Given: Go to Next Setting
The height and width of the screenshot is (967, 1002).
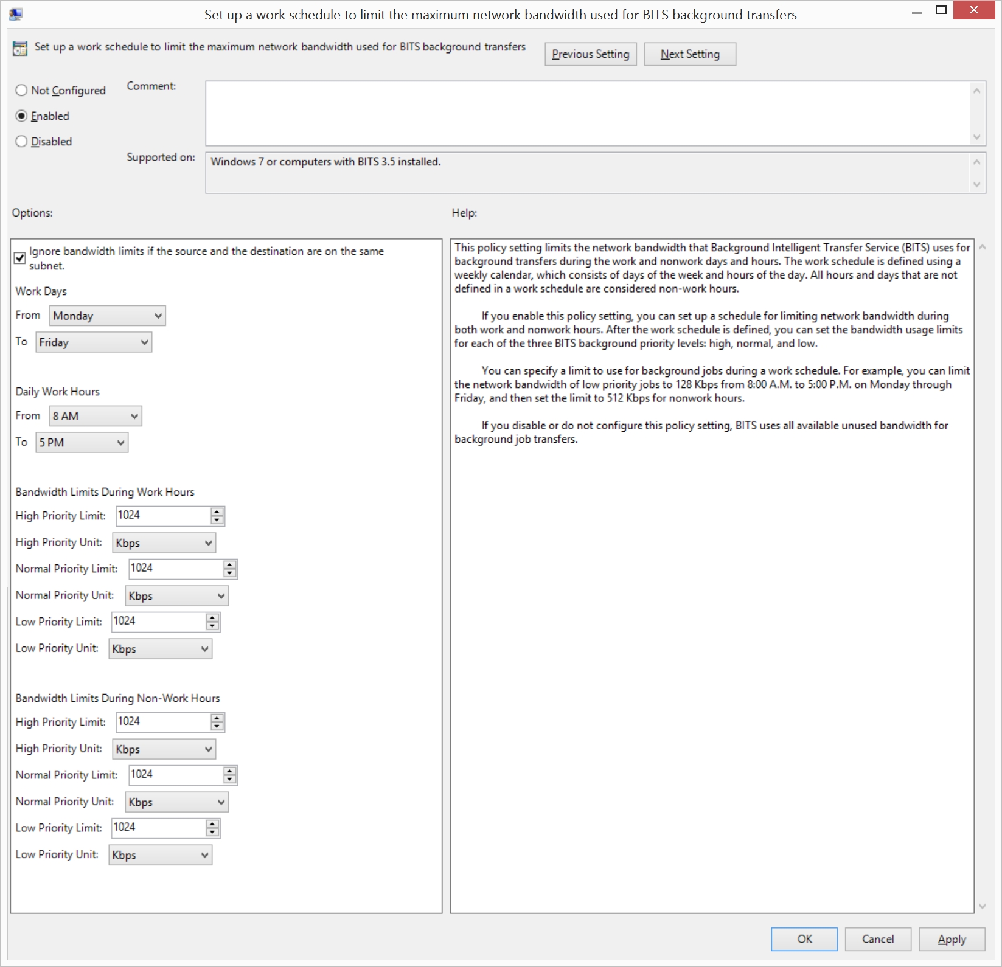Looking at the screenshot, I should click(x=689, y=54).
